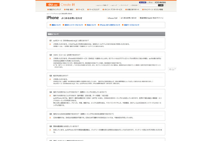
Task: Open the キャンペーン・オススメ情報 nav menu
Action: (x=152, y=10)
